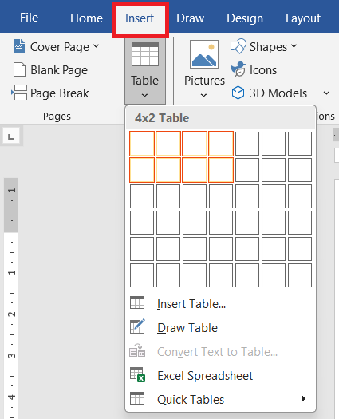
Task: Choose Excel Spreadsheet from the menu
Action: pyautogui.click(x=205, y=376)
